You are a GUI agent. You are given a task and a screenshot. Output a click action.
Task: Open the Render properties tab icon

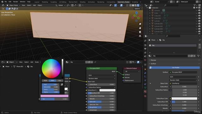click(145, 45)
